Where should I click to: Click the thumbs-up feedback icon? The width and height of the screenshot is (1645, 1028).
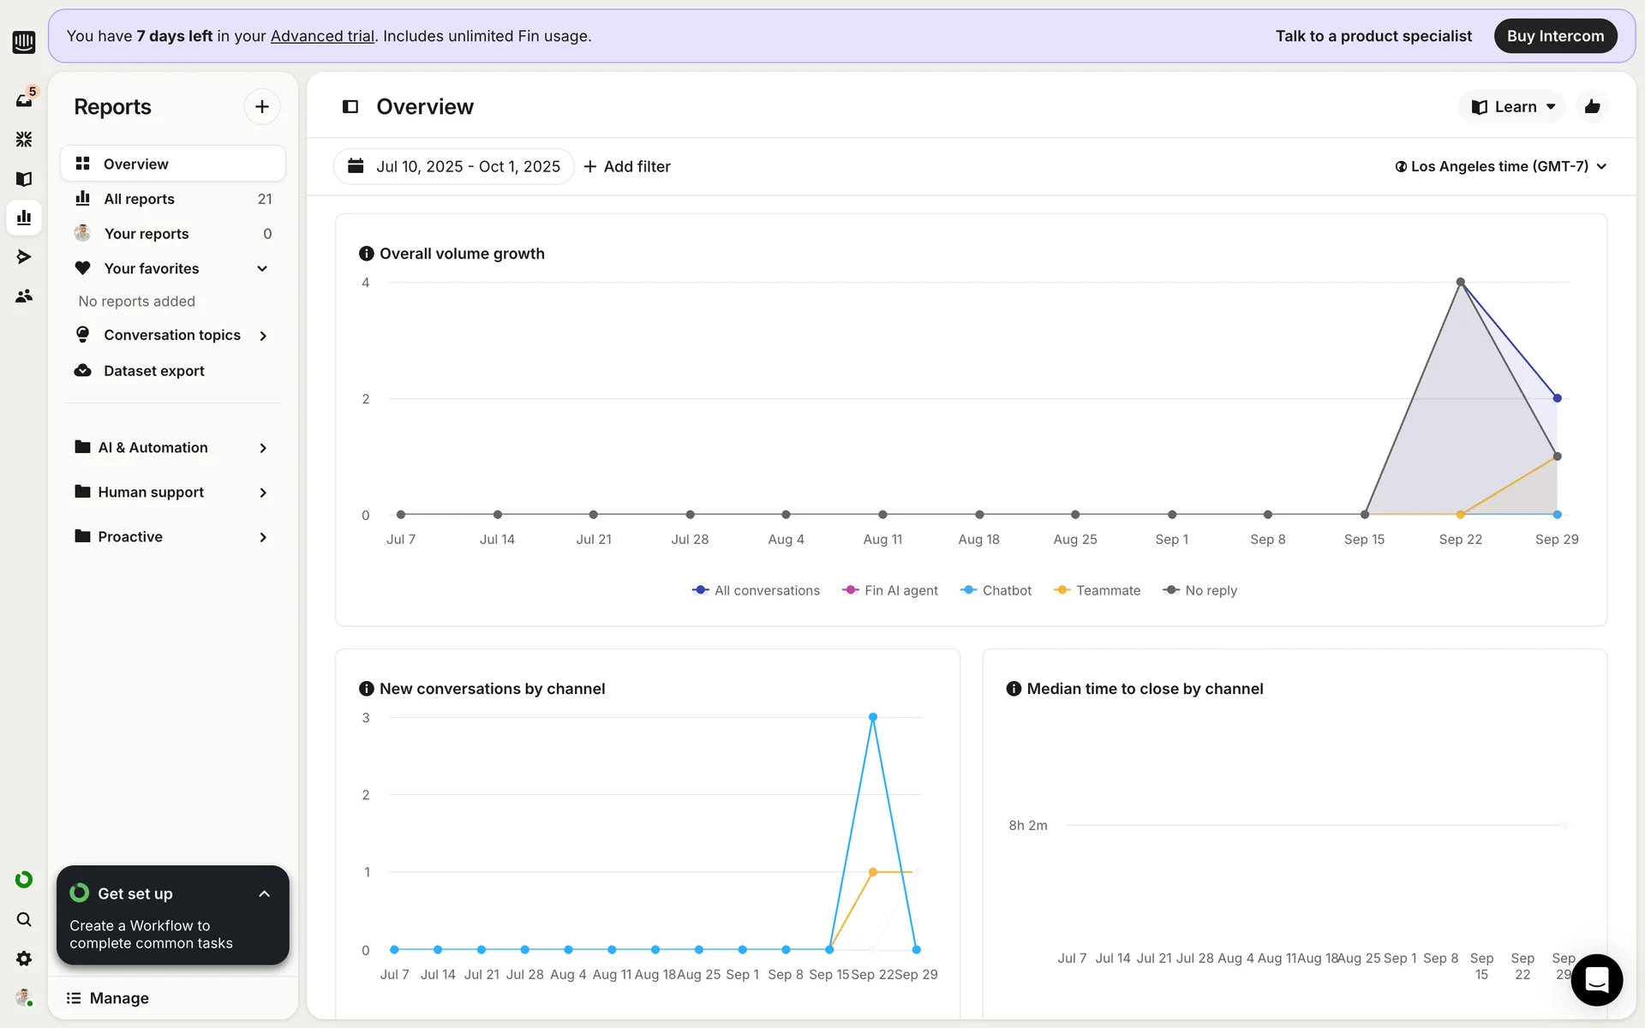pos(1592,107)
